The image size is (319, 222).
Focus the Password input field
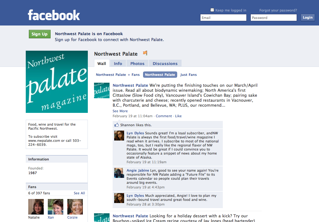click(274, 18)
